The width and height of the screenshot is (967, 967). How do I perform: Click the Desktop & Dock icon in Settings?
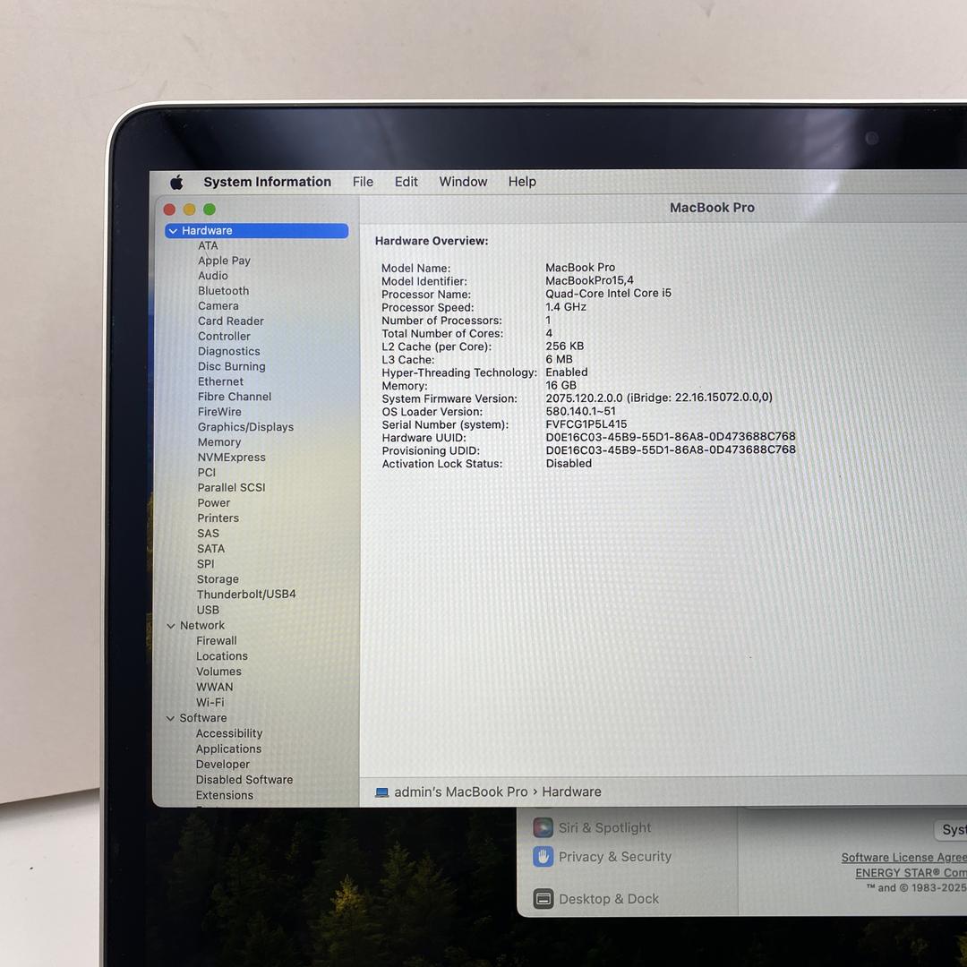click(543, 899)
